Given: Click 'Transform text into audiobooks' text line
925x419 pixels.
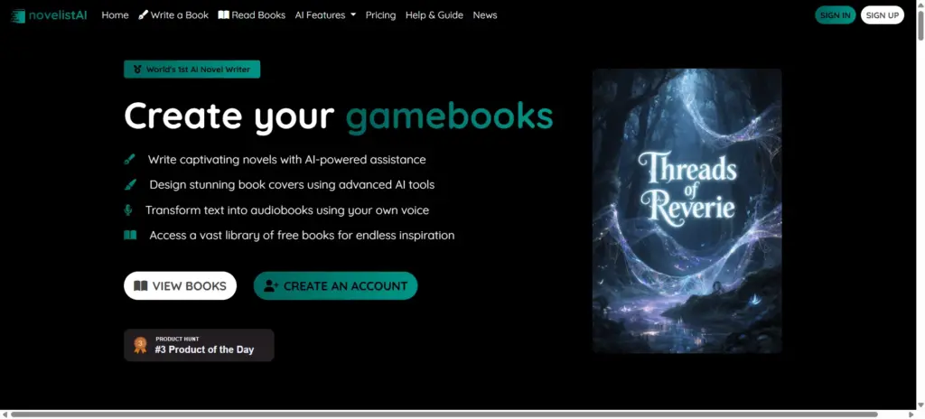Looking at the screenshot, I should click(287, 210).
